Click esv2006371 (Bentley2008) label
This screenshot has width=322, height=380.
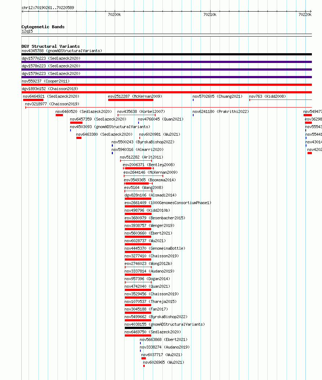[149, 165]
